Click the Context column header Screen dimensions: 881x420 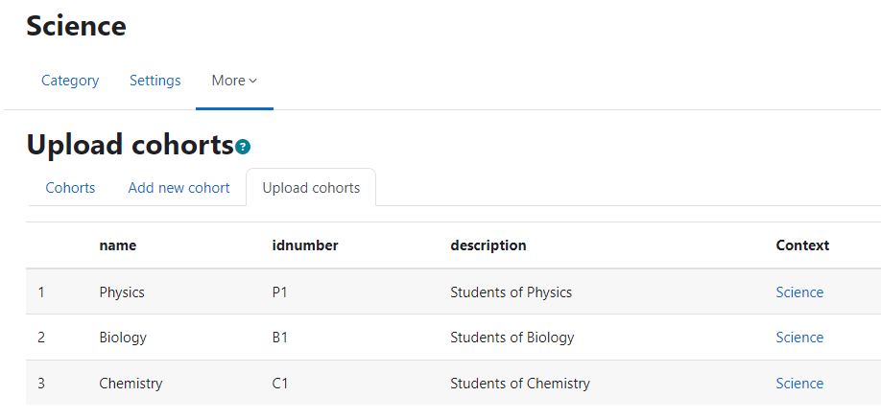[802, 245]
